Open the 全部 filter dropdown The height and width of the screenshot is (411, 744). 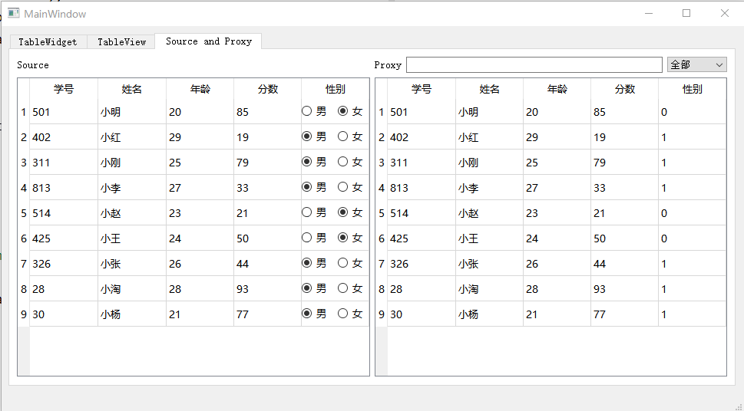click(696, 65)
